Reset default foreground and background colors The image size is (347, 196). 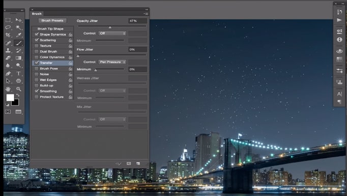(7, 104)
